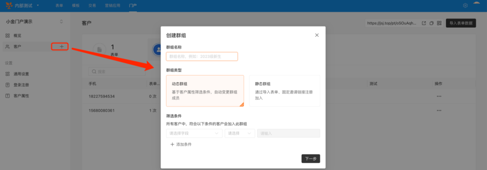Select the 静态群组 group type
Screen dimensions: 487x170
tap(285, 91)
